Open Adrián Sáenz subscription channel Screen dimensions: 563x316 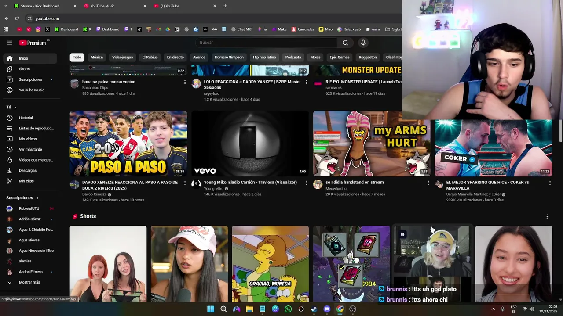[30, 219]
